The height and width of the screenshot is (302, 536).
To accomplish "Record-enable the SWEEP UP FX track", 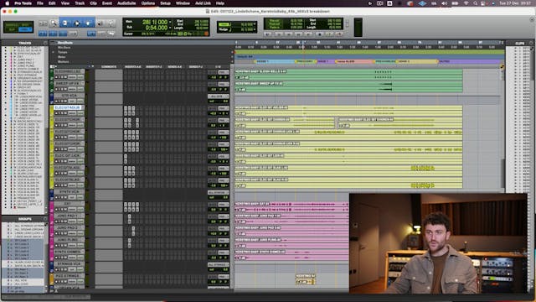I will (x=56, y=89).
